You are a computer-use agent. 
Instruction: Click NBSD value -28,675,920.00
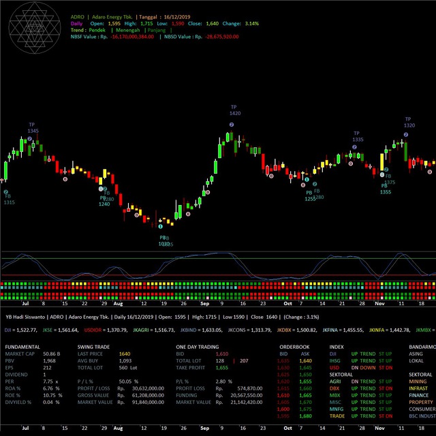tap(222, 37)
